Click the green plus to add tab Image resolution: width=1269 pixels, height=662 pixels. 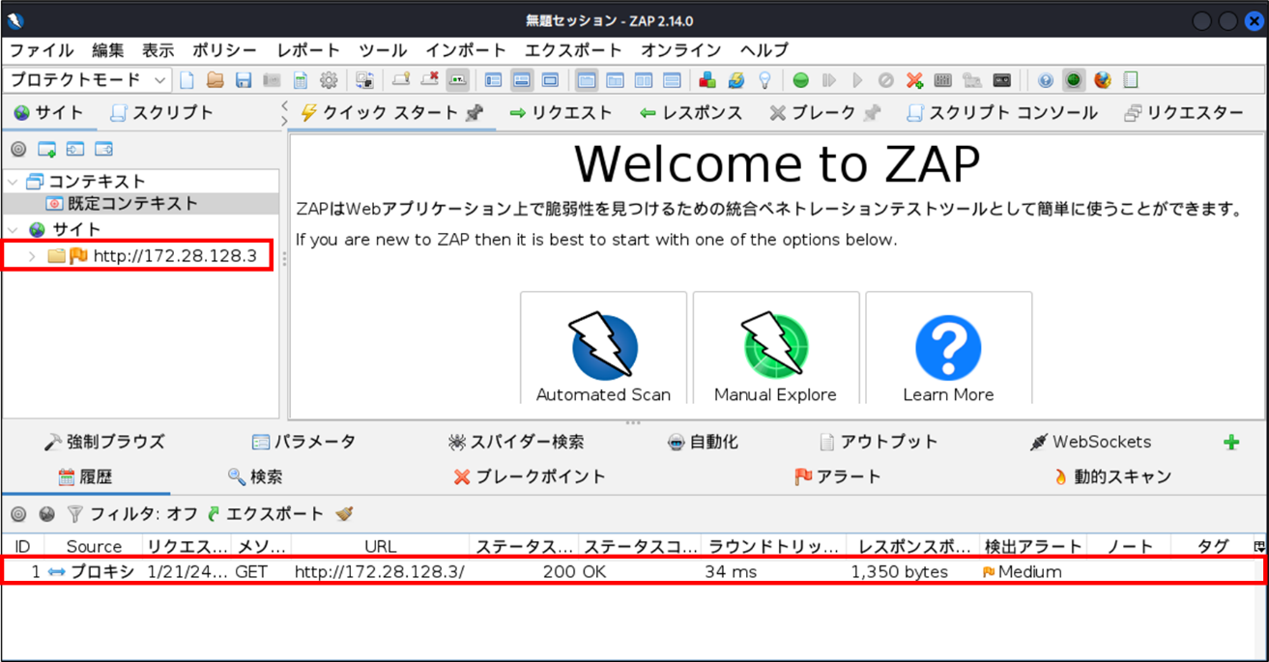point(1231,443)
